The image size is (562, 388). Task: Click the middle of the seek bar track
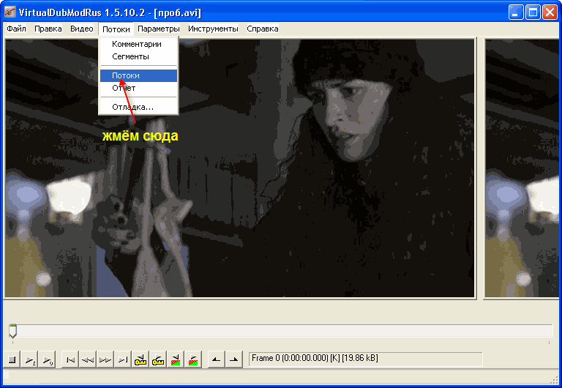tap(281, 331)
